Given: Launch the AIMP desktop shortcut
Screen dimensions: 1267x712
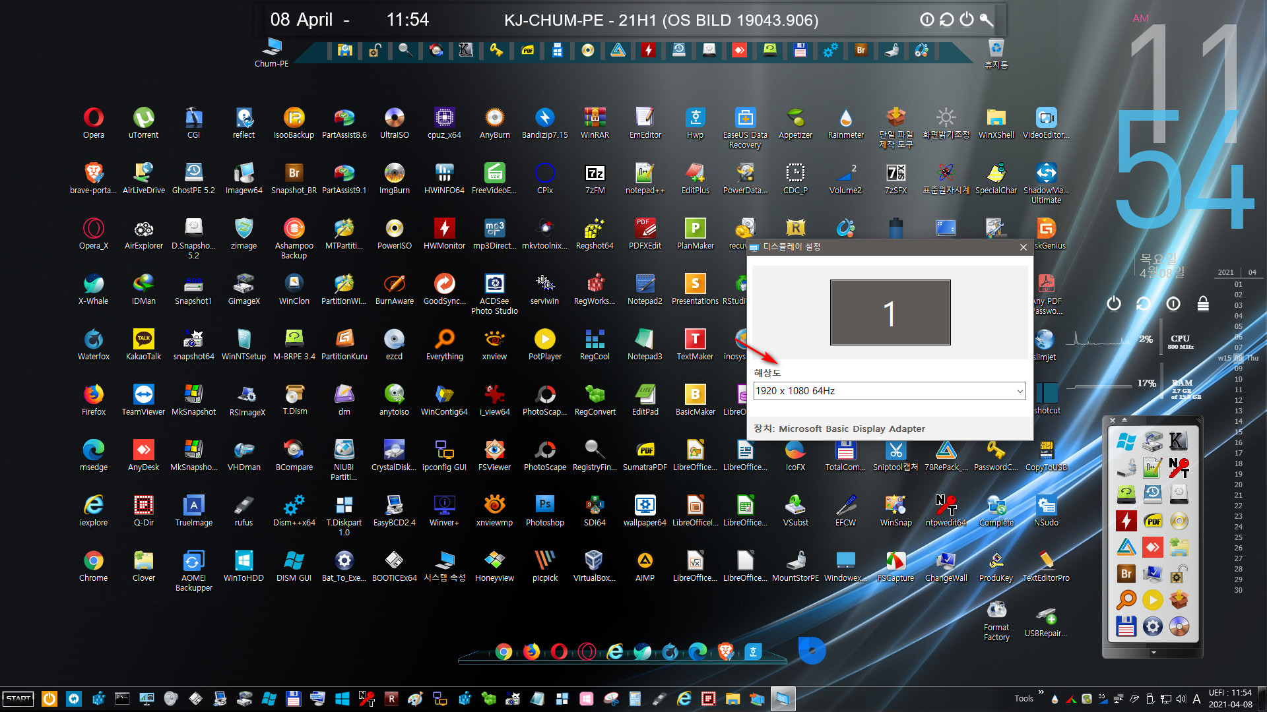Looking at the screenshot, I should pos(645,566).
